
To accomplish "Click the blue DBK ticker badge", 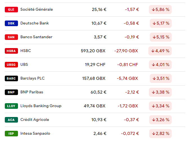I will [x=11, y=23].
